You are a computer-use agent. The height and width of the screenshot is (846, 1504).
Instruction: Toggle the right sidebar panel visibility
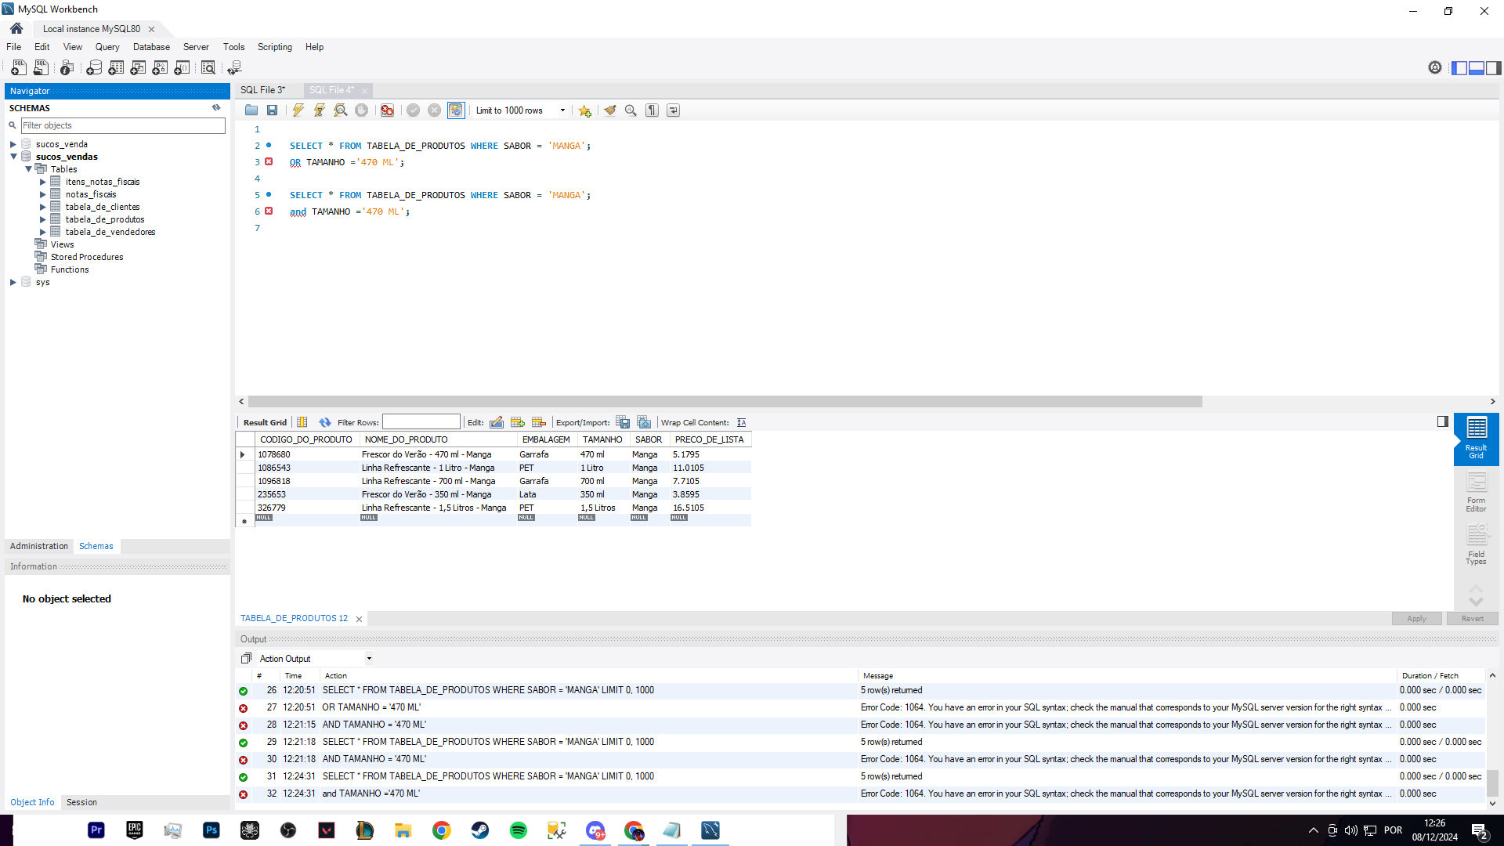pos(1494,68)
